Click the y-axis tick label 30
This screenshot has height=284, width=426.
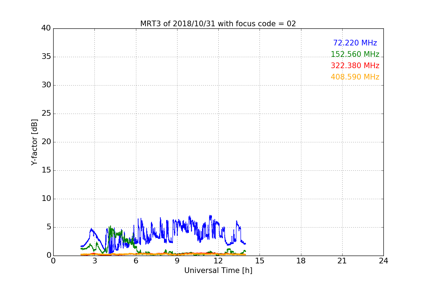pos(46,85)
